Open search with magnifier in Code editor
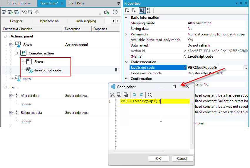 (x=150, y=95)
